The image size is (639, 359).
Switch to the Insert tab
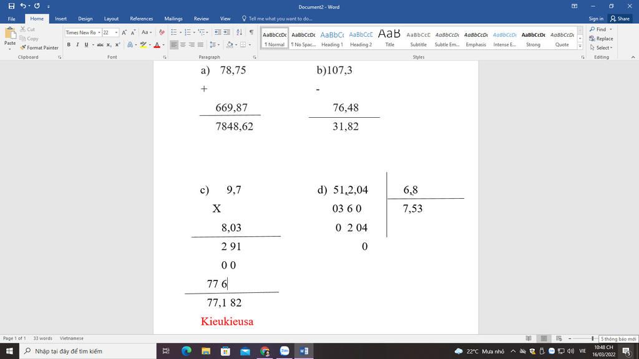[61, 19]
